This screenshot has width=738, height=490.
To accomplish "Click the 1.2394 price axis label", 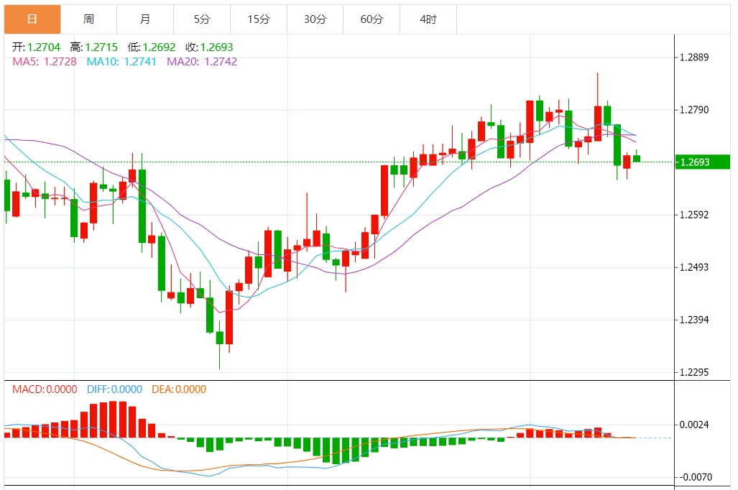I will (x=694, y=320).
